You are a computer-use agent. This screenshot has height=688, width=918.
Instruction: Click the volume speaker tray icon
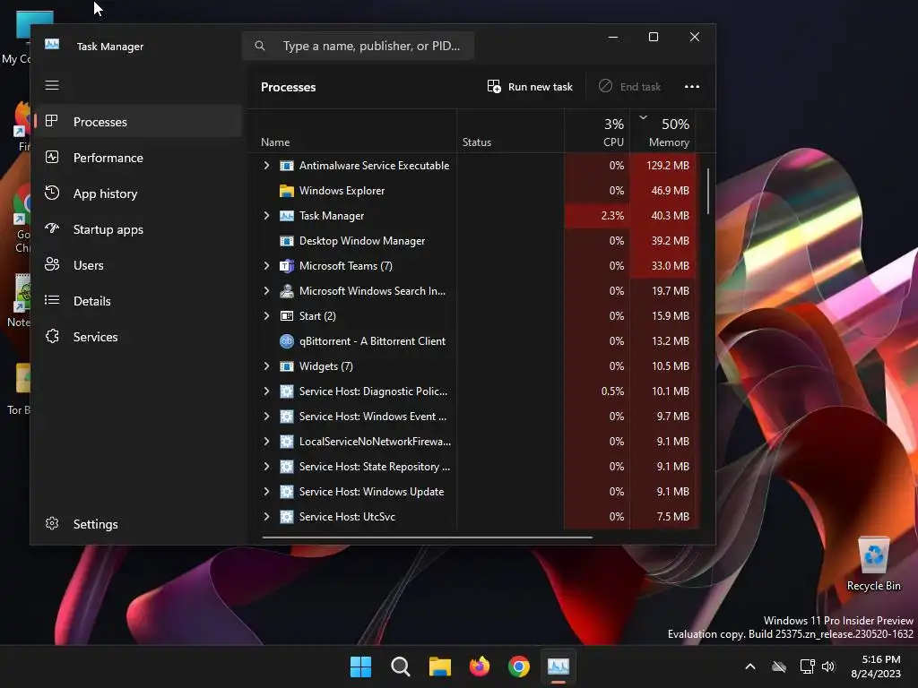(827, 666)
